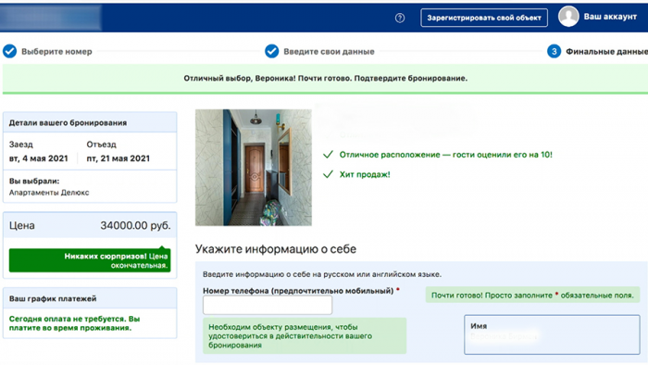Viewport: 648px width, 365px height.
Task: Click the green confirmation banner text
Action: pos(326,78)
